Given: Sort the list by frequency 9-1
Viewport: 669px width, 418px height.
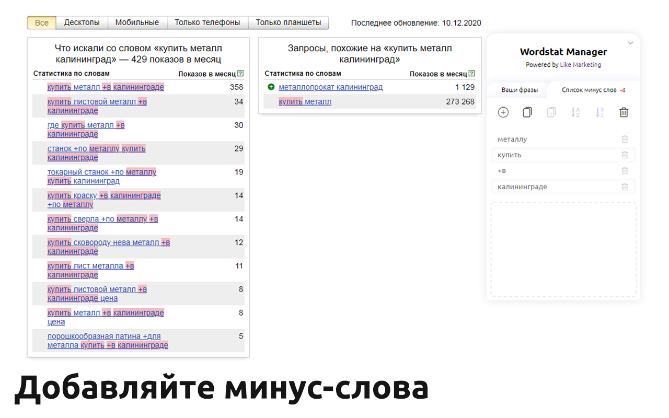Looking at the screenshot, I should [599, 112].
